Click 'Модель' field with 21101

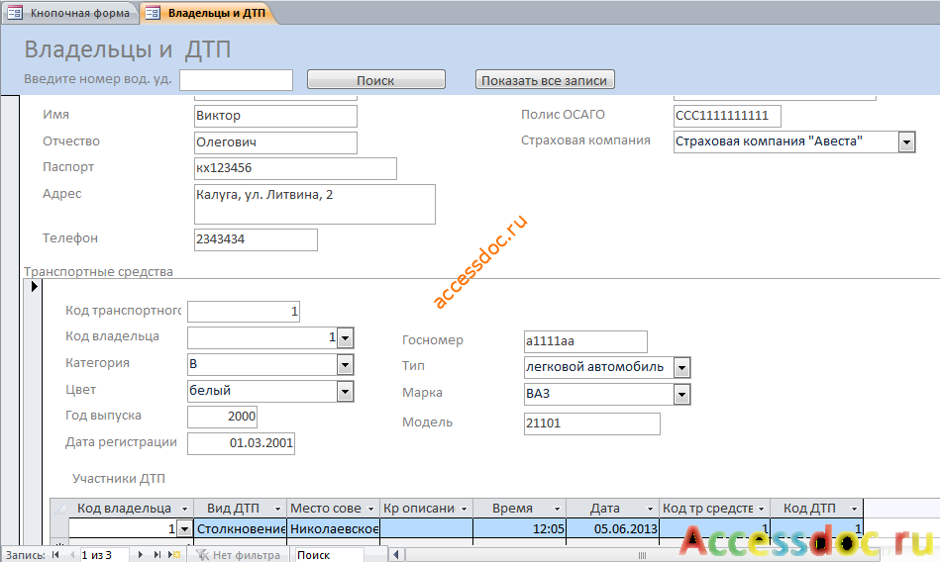[x=592, y=423]
